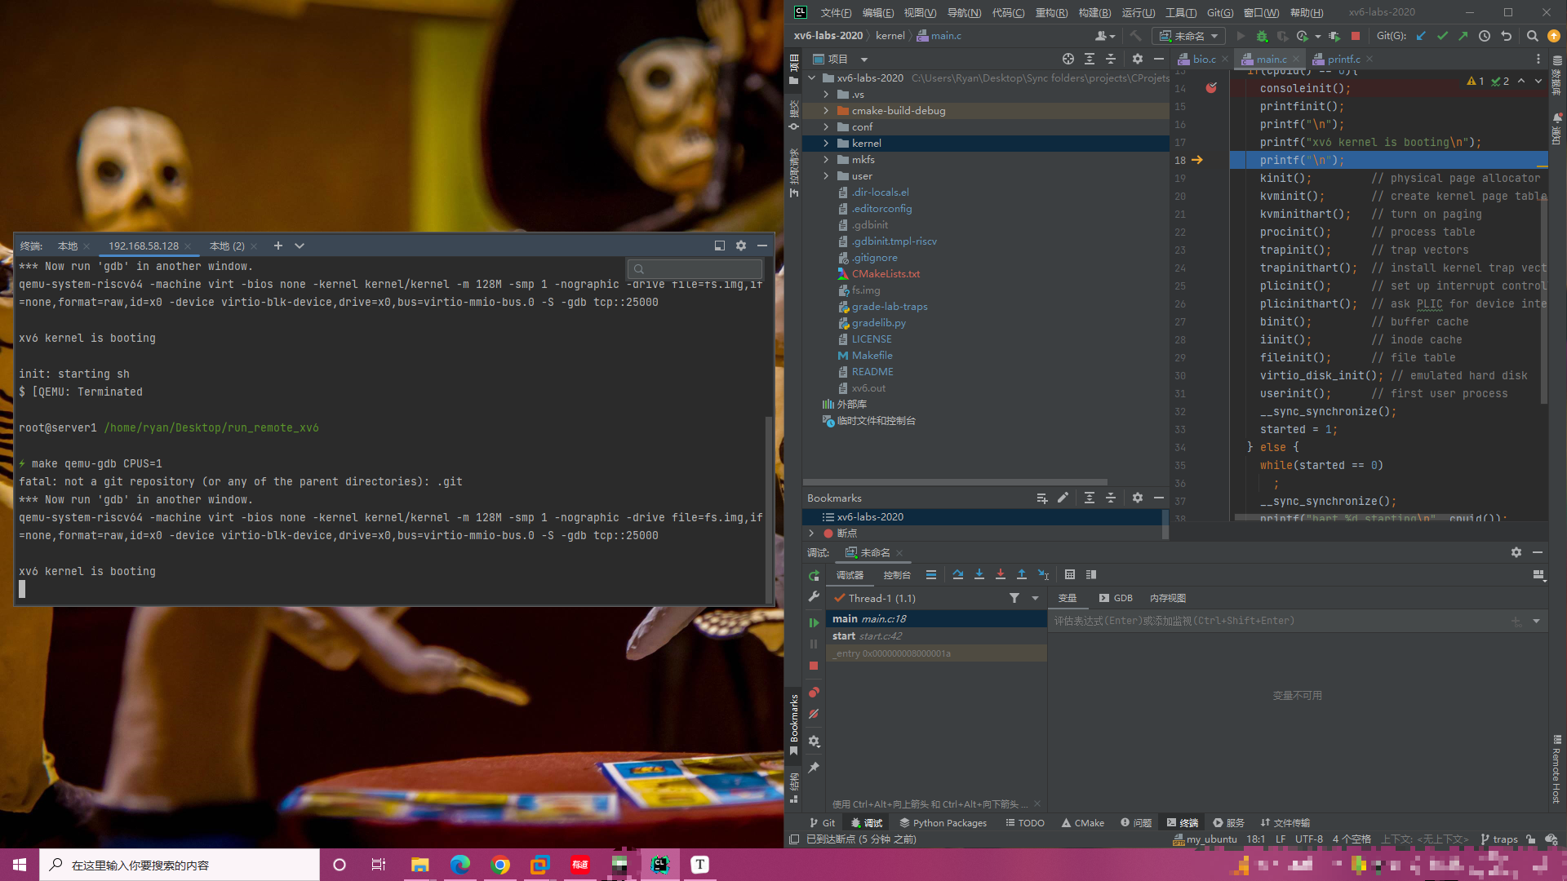Viewport: 1567px width, 881px height.
Task: Open 构建(B) menu
Action: (x=1094, y=12)
